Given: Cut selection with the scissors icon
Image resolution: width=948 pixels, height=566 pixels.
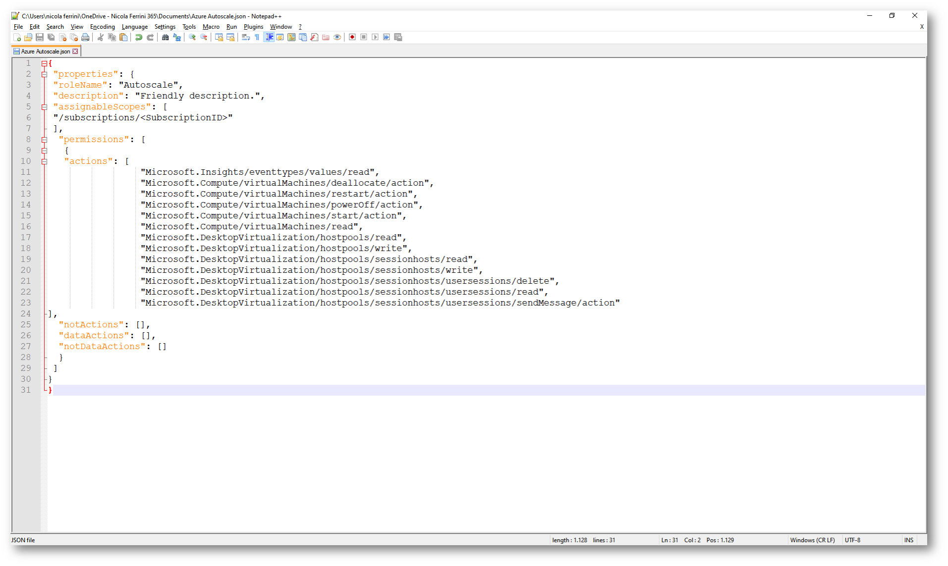Looking at the screenshot, I should coord(101,37).
